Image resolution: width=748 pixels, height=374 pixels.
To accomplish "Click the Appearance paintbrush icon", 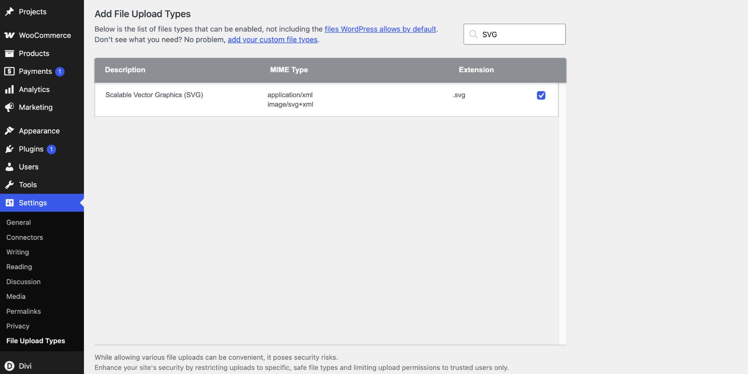I will coord(9,131).
